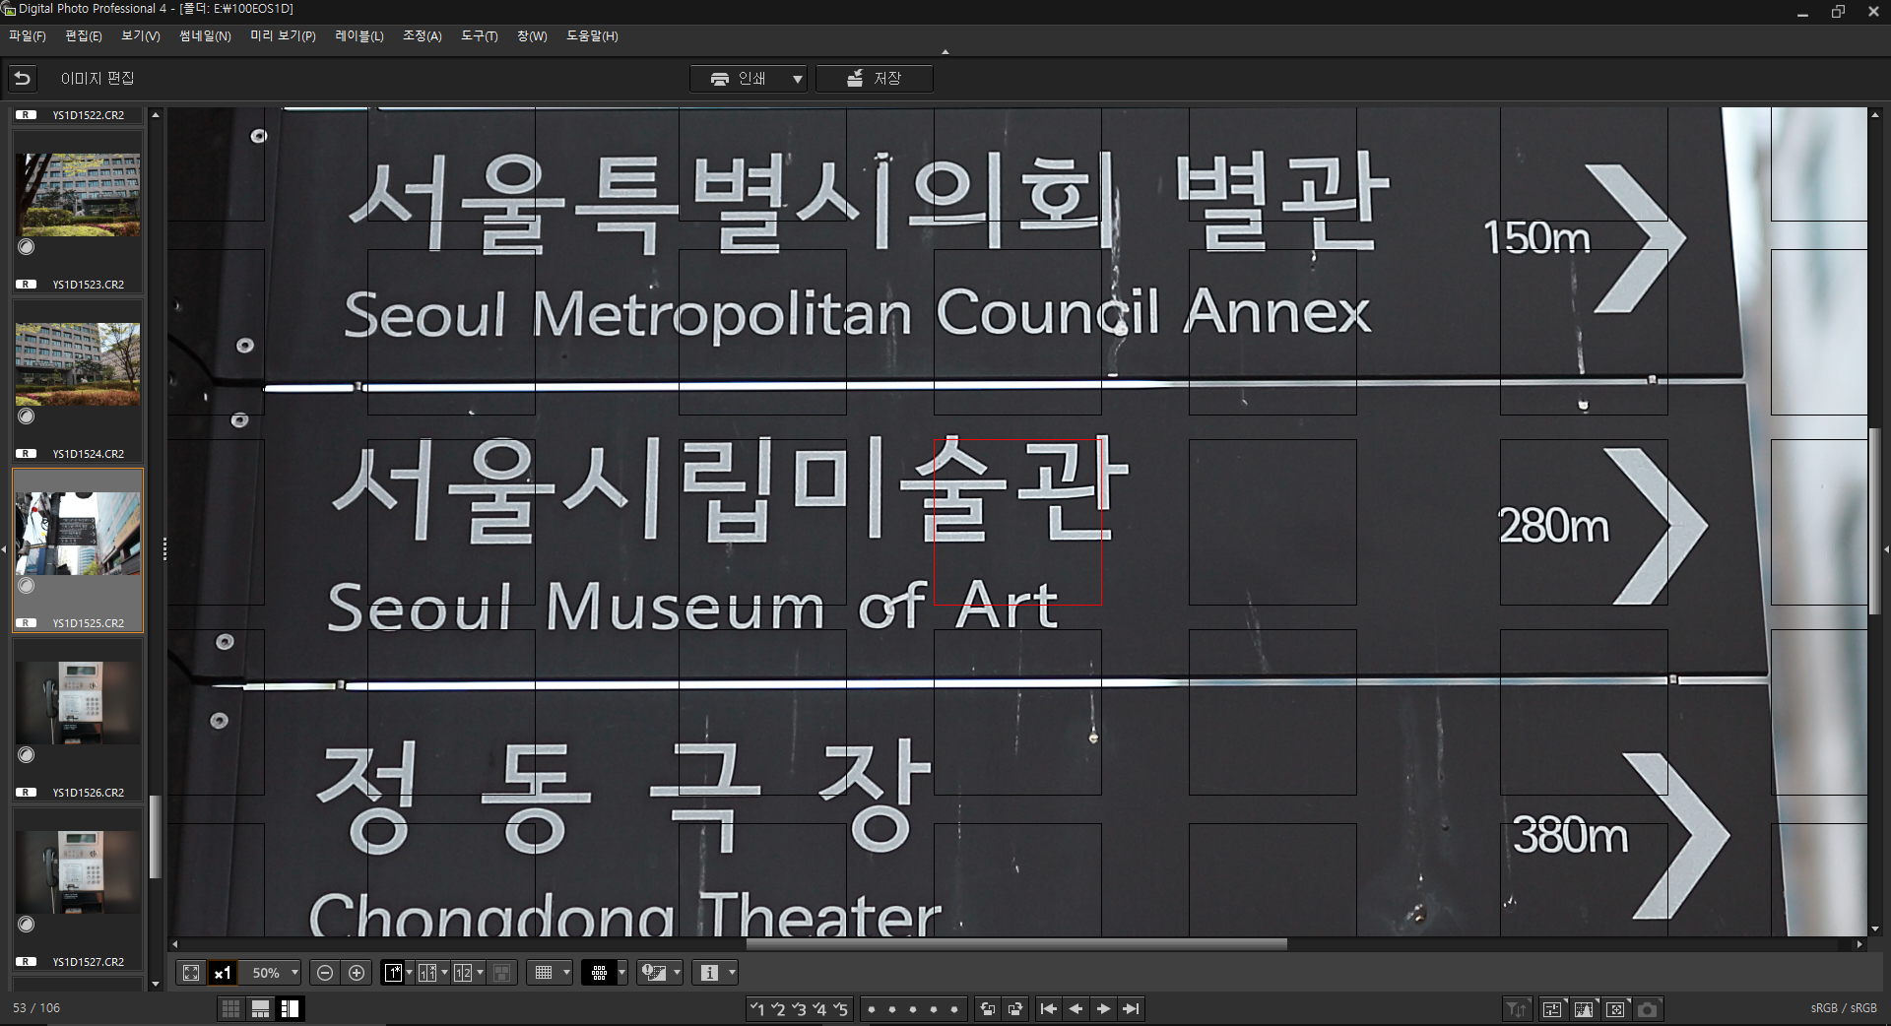
Task: Zoom in with the plus icon
Action: pos(357,973)
